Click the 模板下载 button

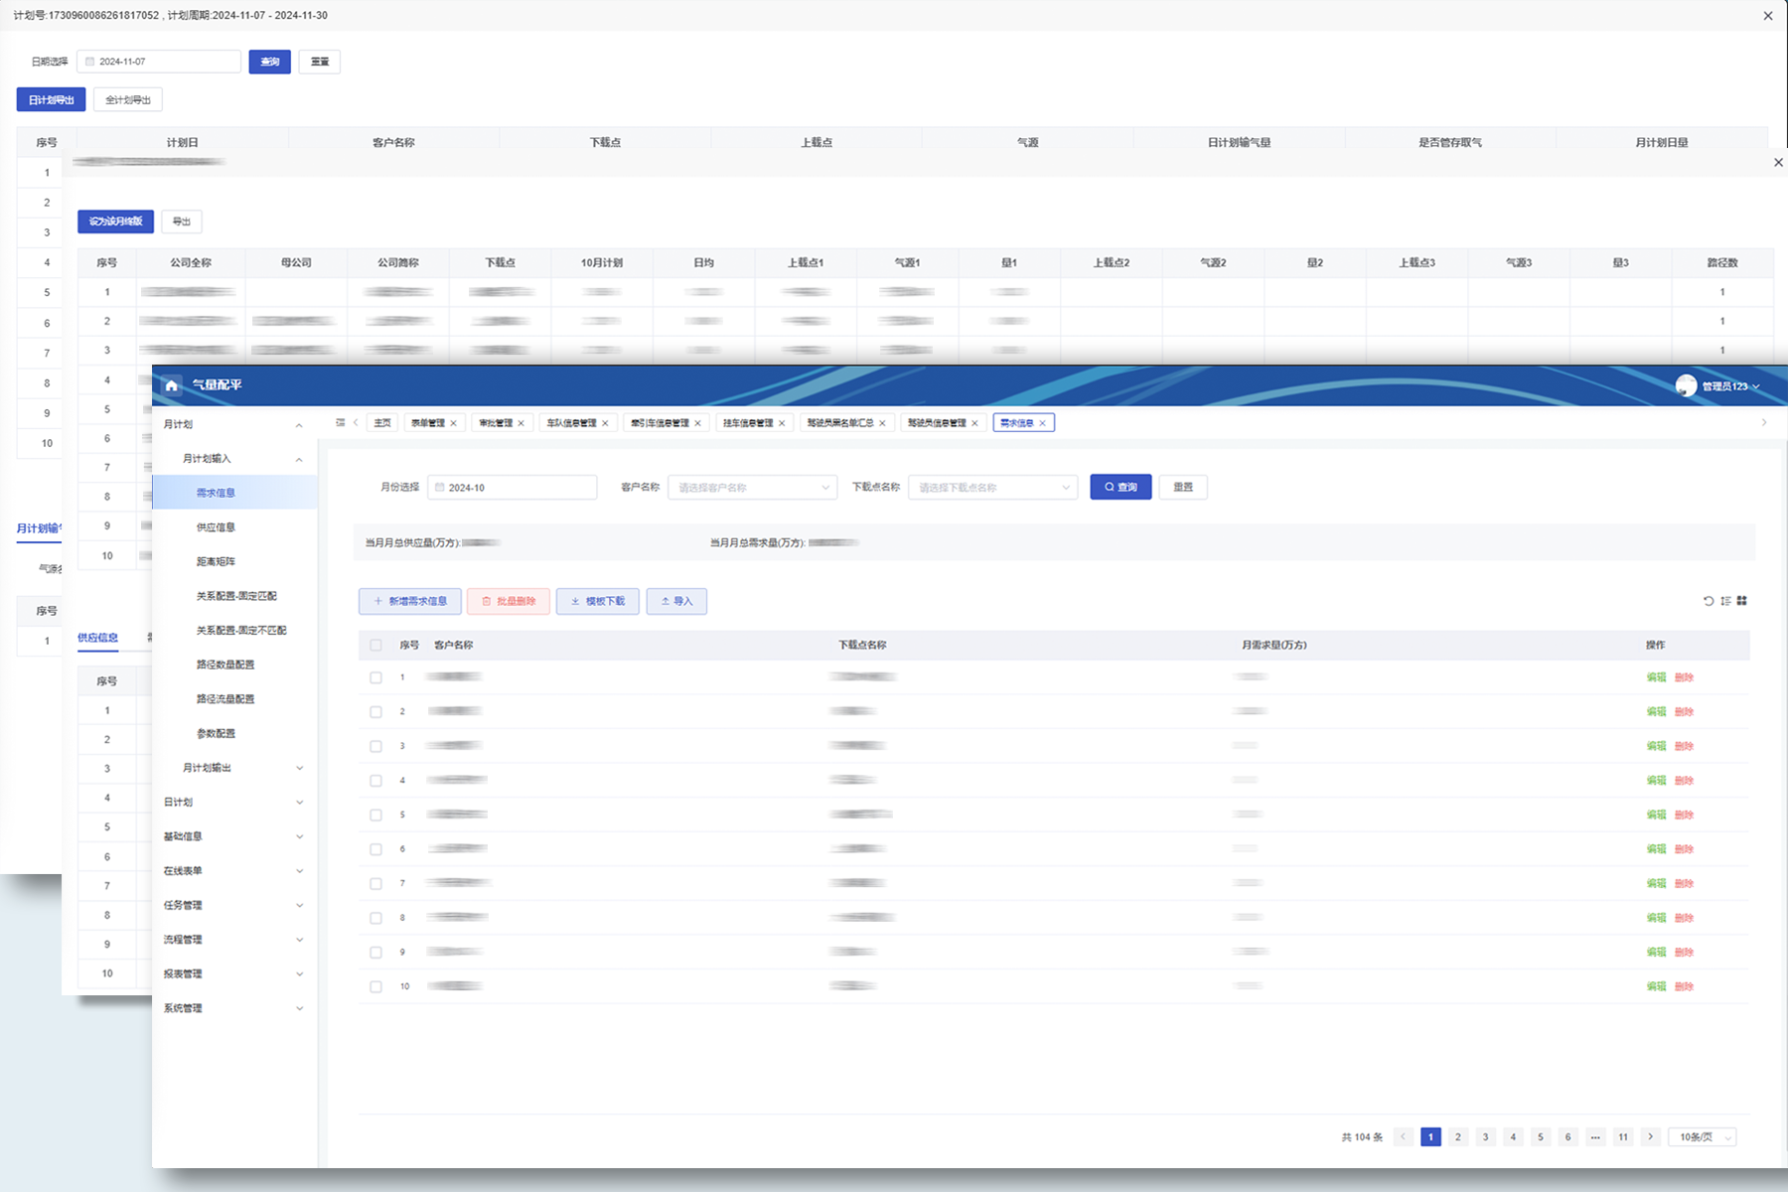tap(597, 601)
